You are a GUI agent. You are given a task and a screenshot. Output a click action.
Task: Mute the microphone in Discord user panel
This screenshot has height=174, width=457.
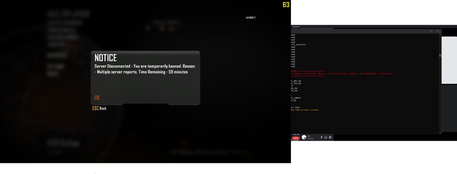[x=321, y=137]
